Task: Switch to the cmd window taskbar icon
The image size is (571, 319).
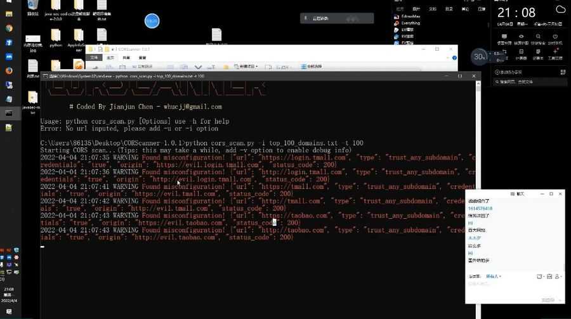Action: point(9,114)
